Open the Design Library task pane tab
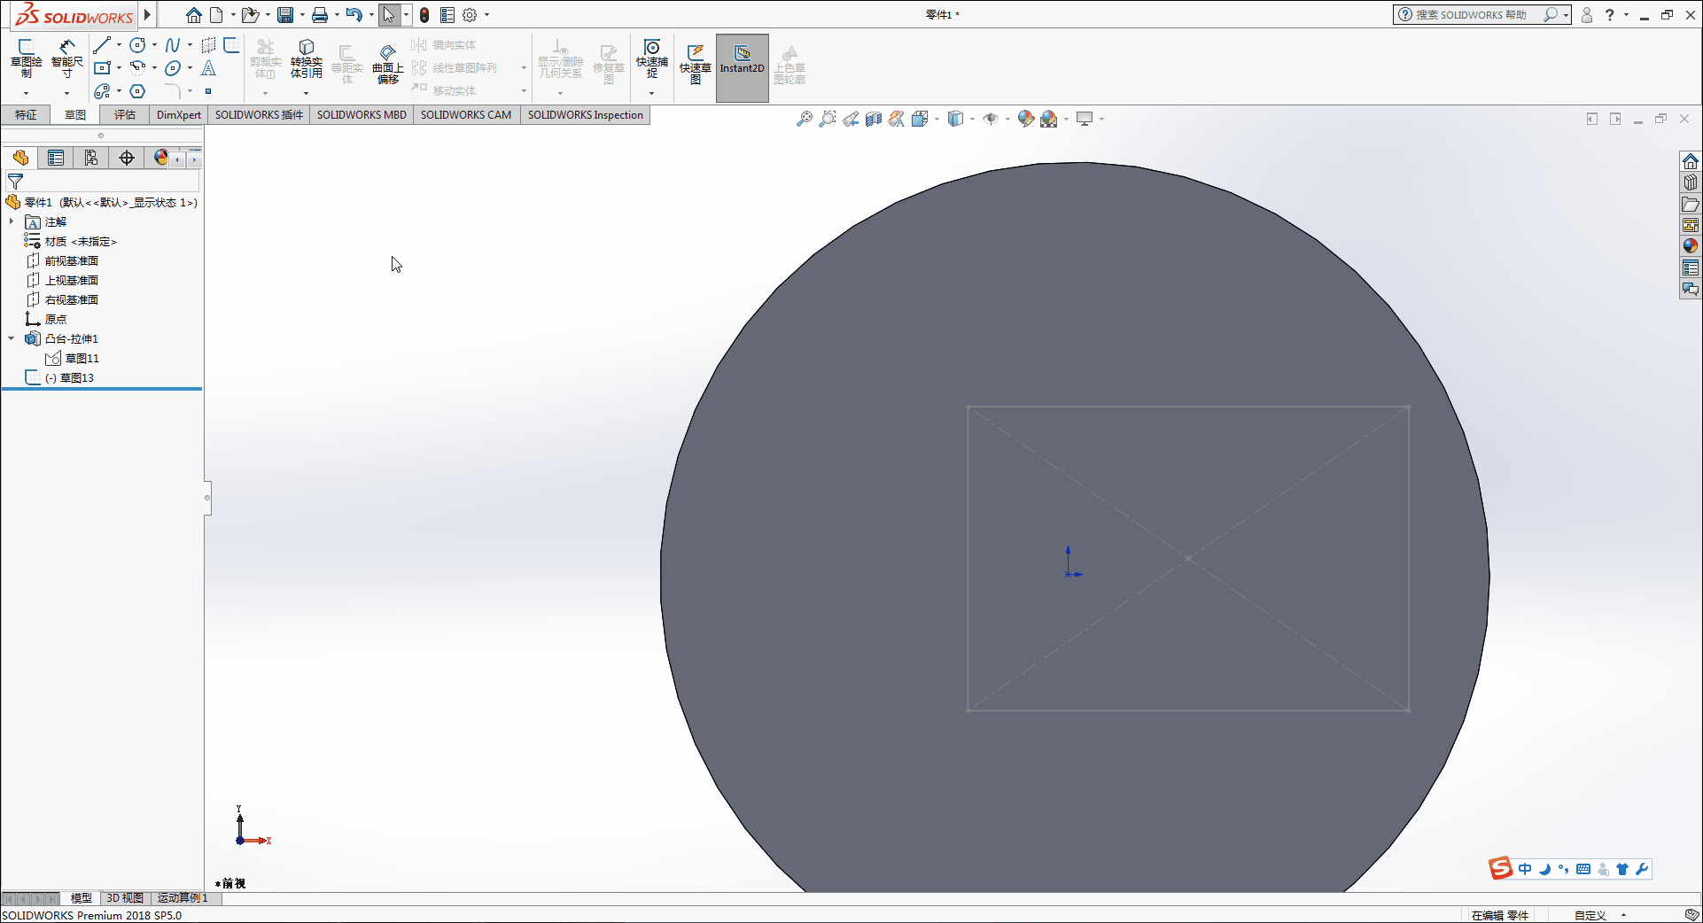 point(1691,182)
